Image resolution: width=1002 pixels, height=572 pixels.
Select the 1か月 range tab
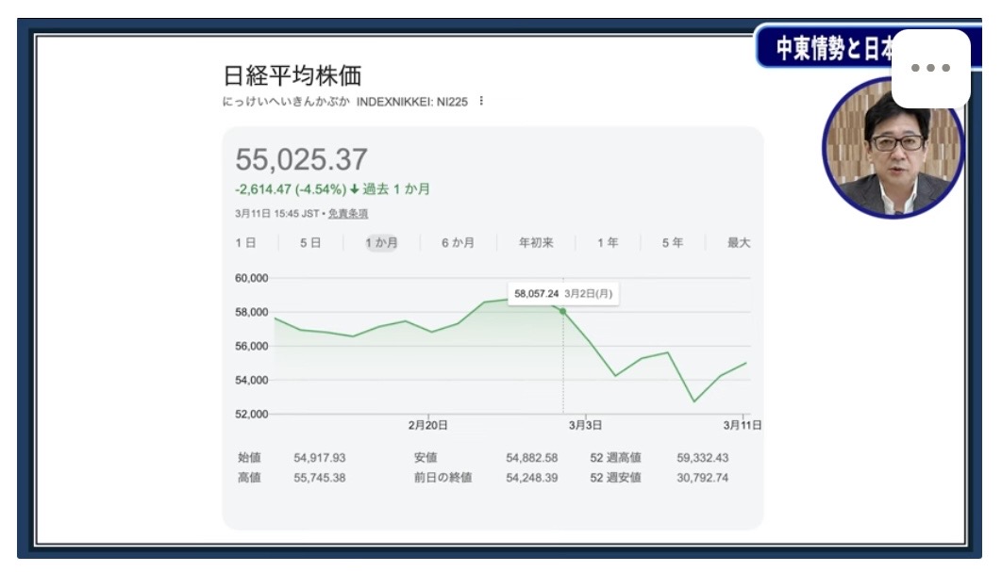(382, 243)
